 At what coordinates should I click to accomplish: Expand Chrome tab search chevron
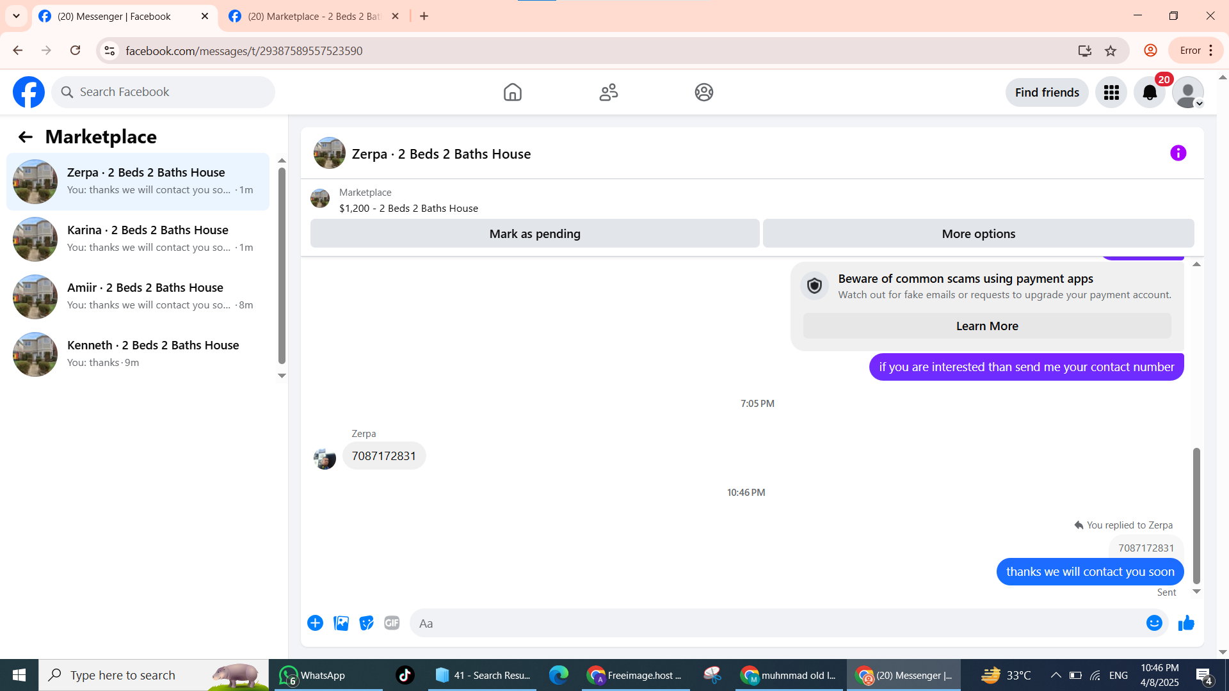16,16
